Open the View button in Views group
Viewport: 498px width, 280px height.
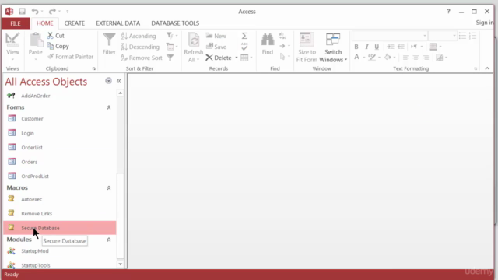tap(12, 47)
